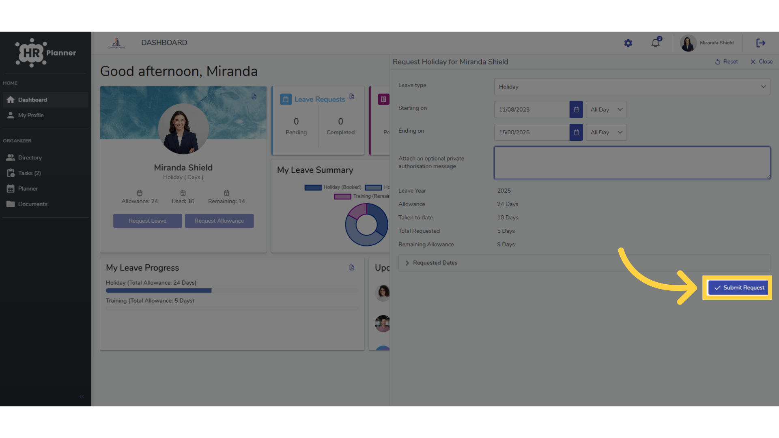
Task: Click the Completed leave requests count
Action: click(340, 121)
